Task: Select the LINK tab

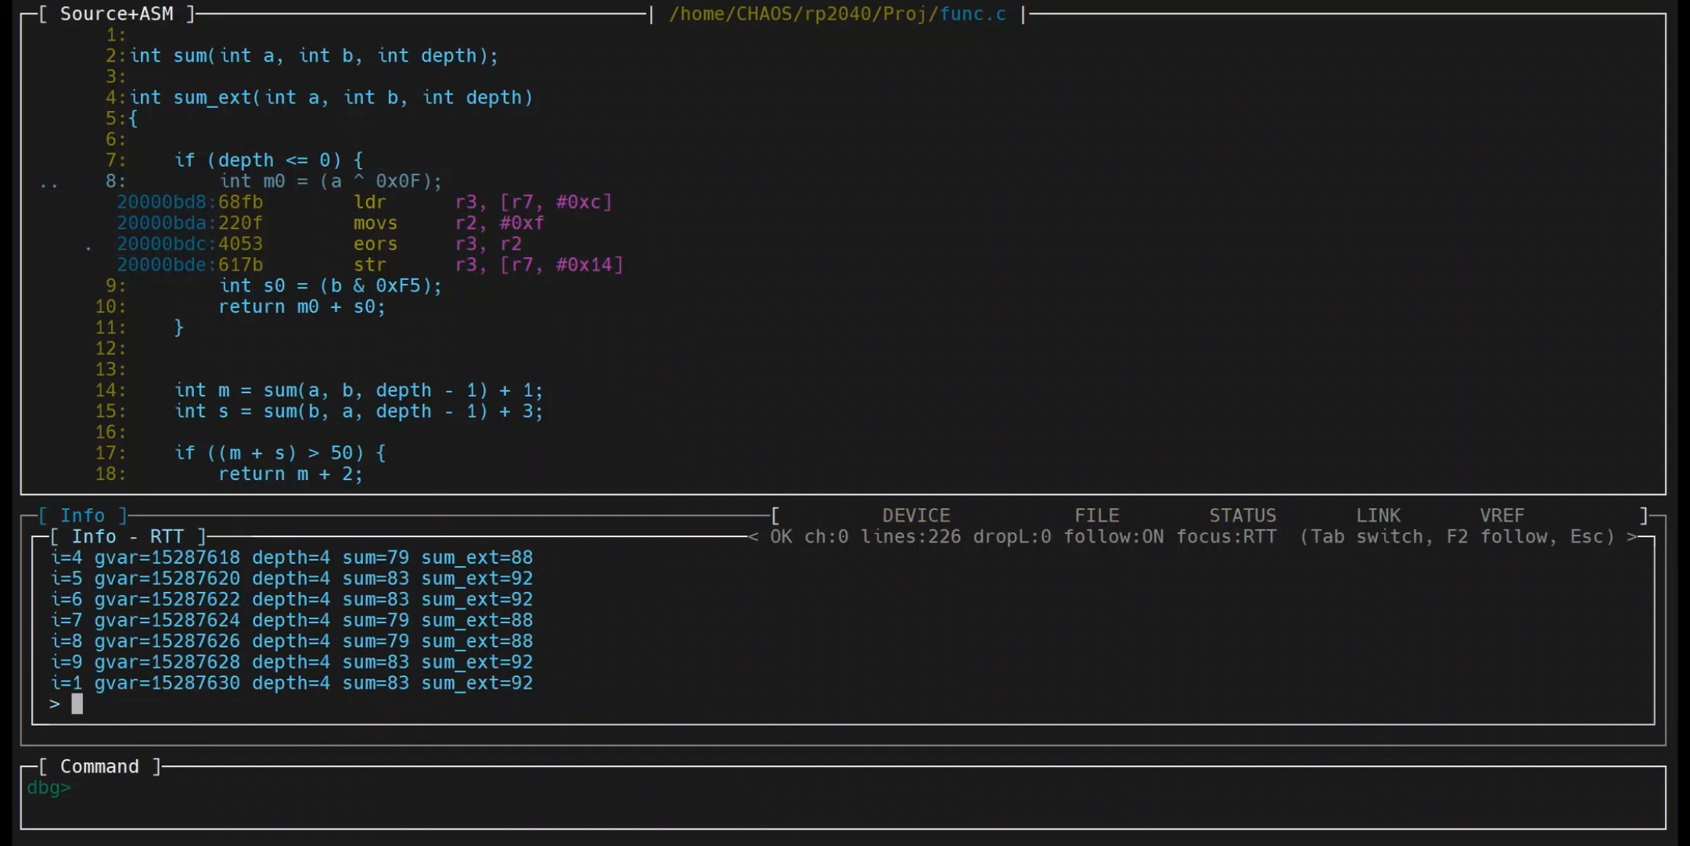Action: pyautogui.click(x=1378, y=515)
